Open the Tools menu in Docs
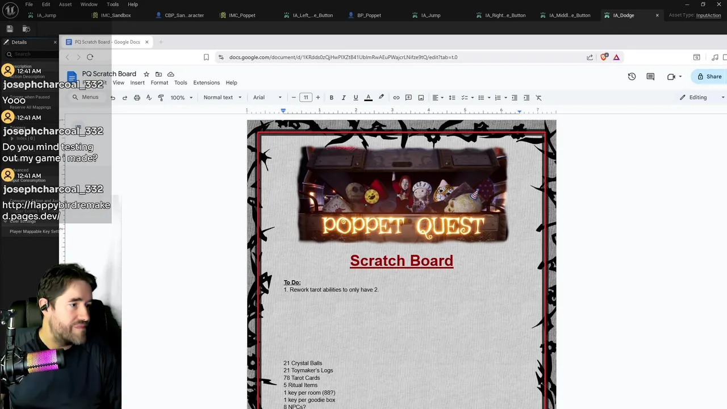This screenshot has height=409, width=727. point(181,83)
